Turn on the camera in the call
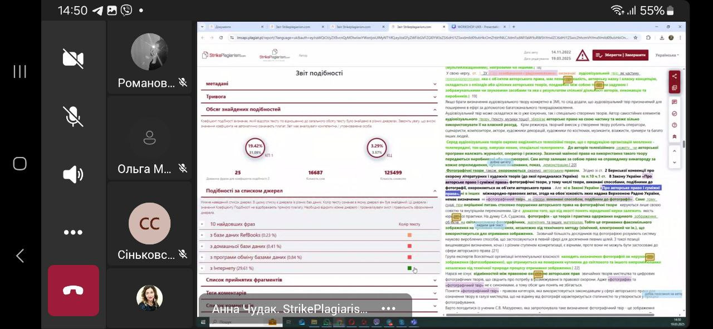 click(x=73, y=58)
